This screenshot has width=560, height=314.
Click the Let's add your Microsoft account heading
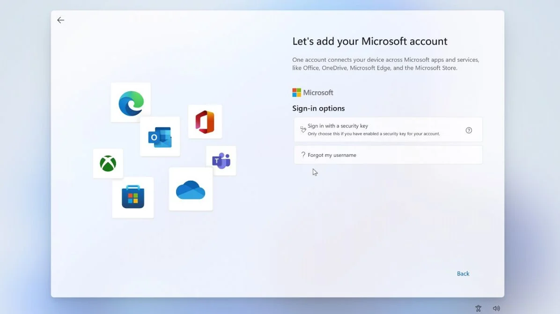click(369, 41)
